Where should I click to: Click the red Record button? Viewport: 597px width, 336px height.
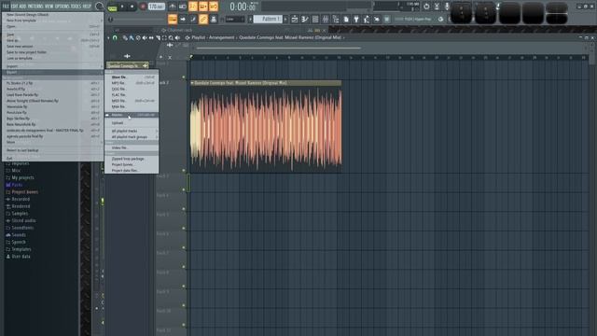point(143,7)
